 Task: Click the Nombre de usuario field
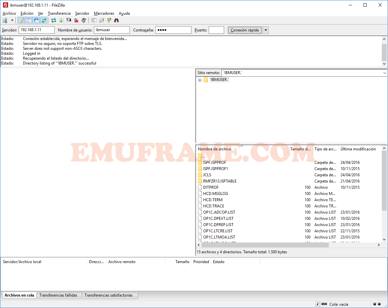click(112, 30)
